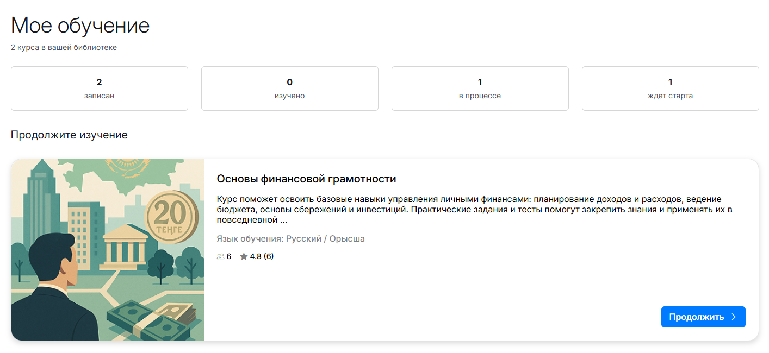Select the Записан statistics card

point(100,88)
